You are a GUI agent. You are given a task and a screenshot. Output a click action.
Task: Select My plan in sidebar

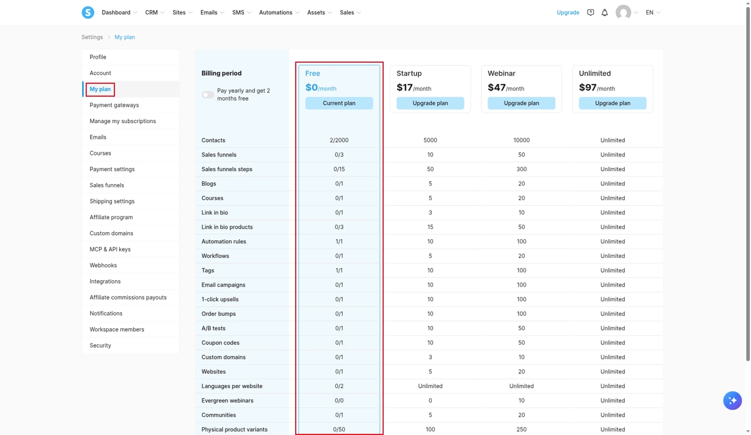coord(131,89)
